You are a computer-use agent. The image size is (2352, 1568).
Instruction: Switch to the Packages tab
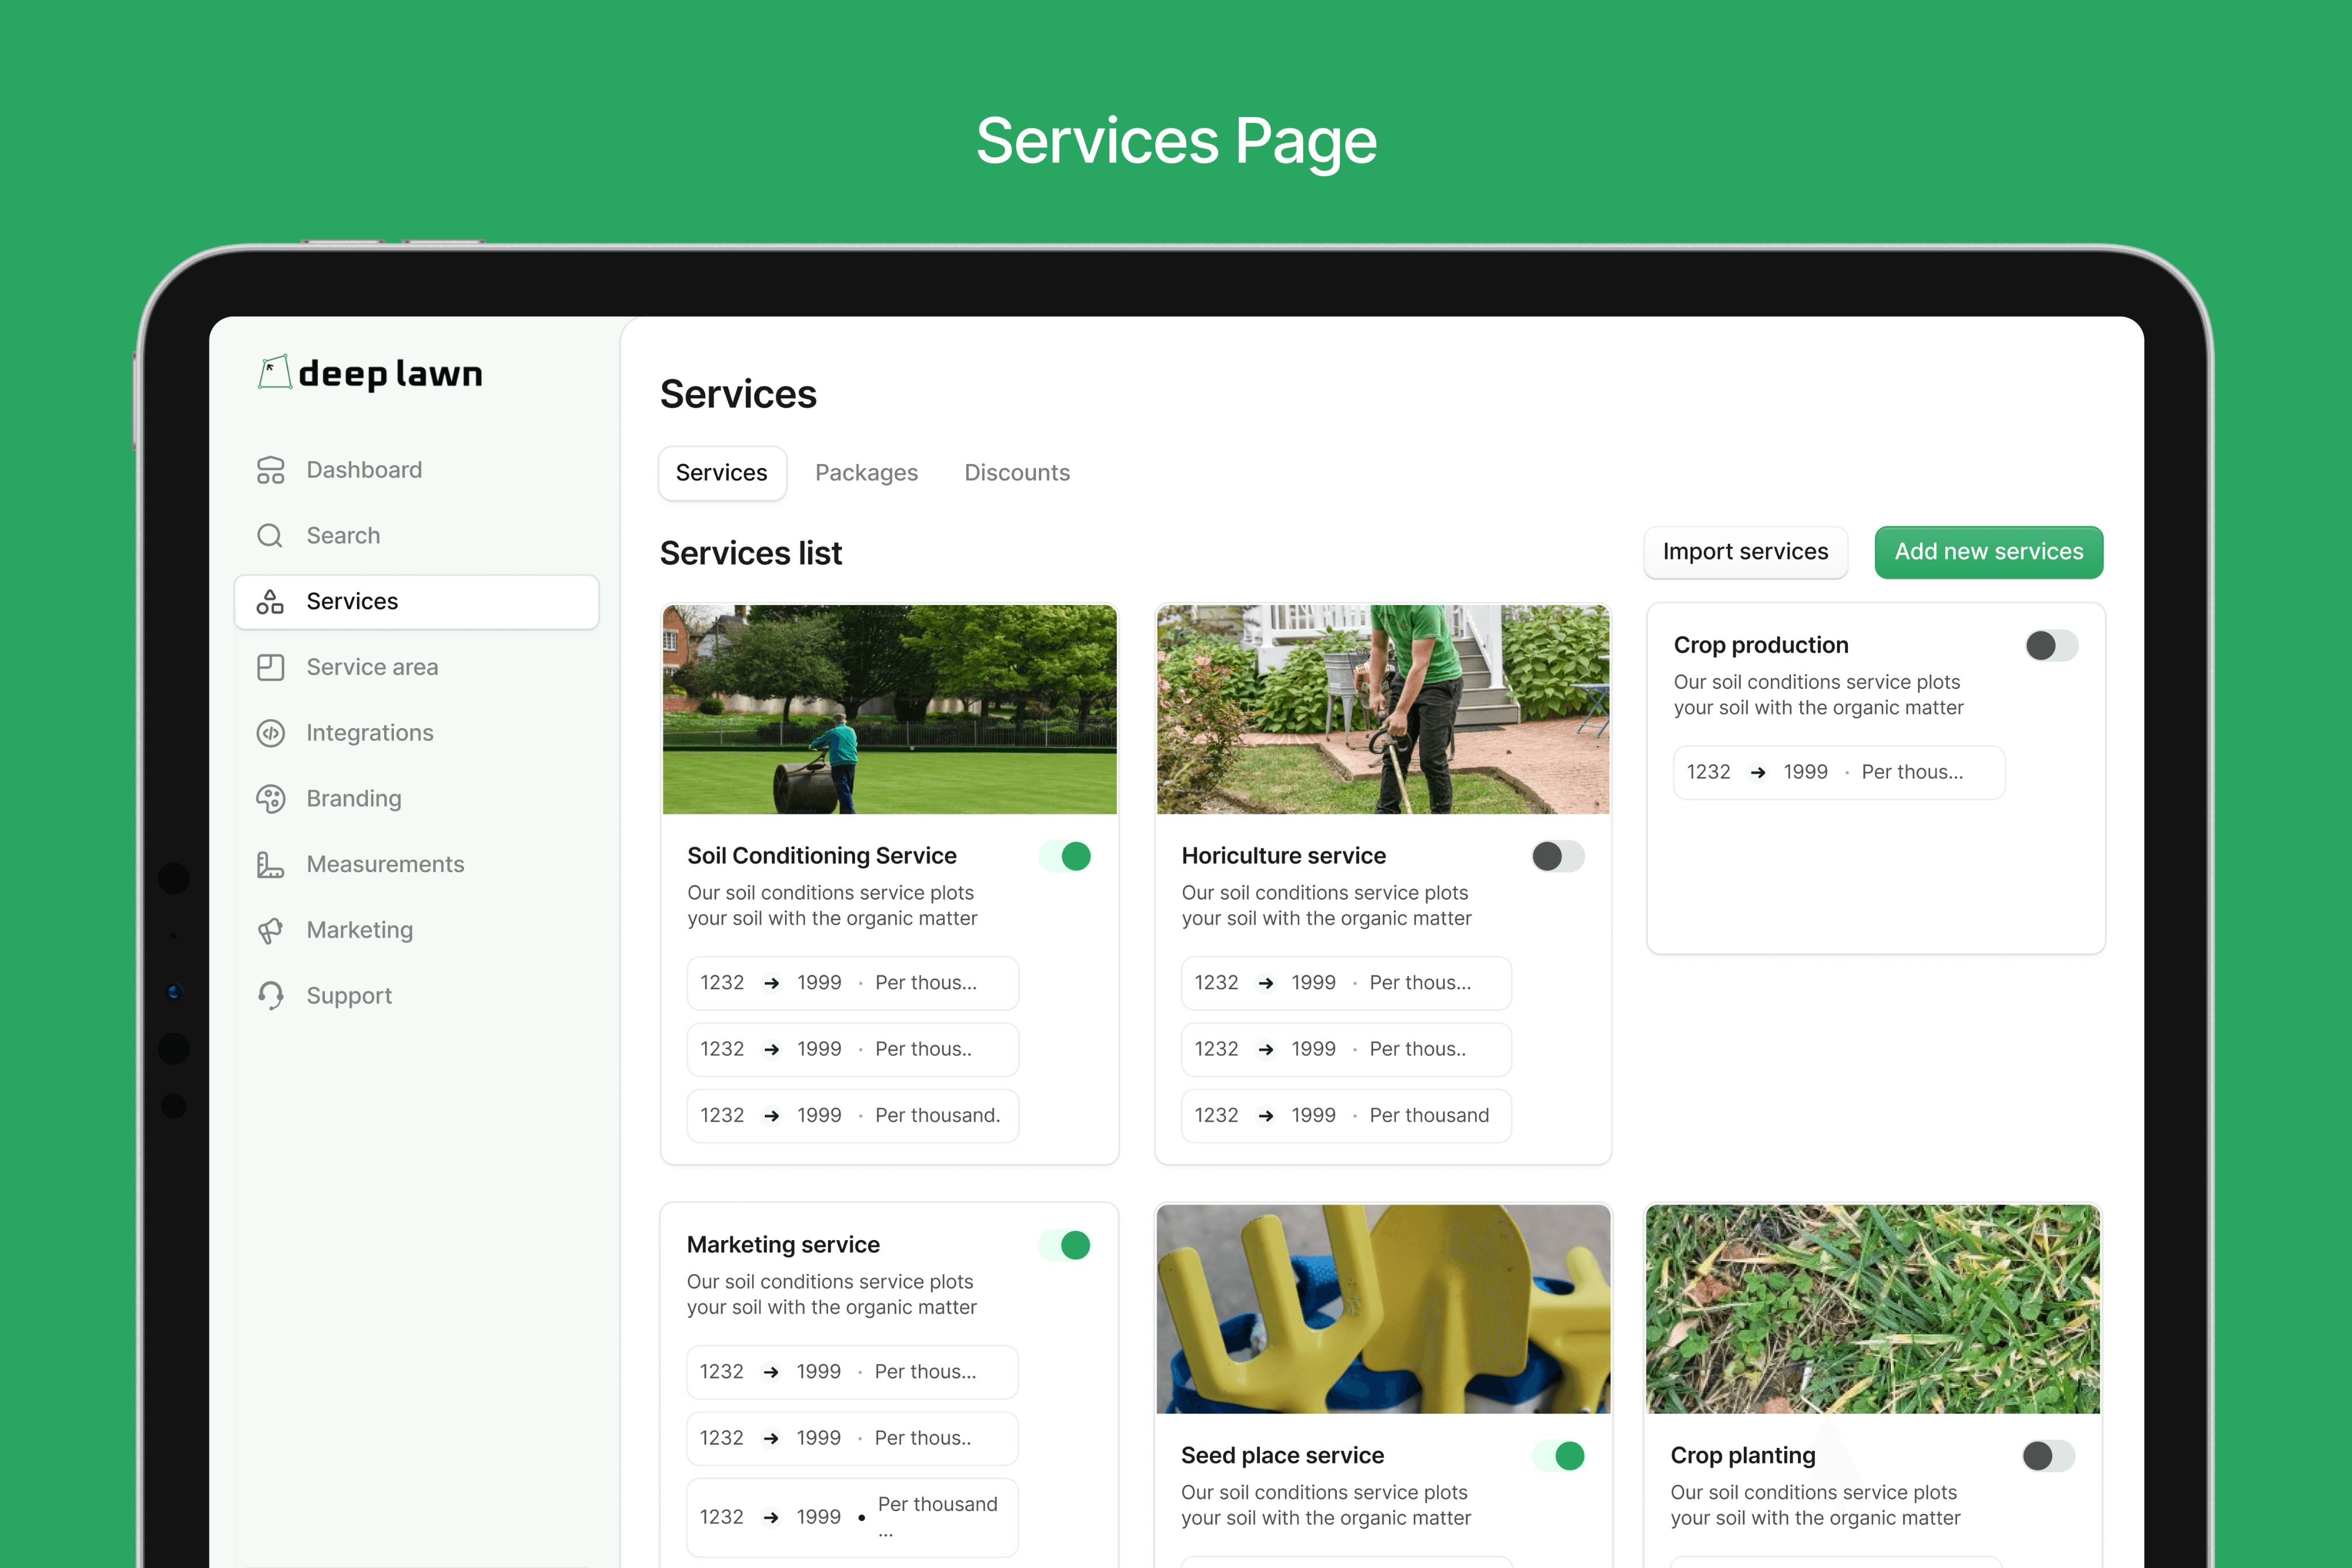point(866,473)
